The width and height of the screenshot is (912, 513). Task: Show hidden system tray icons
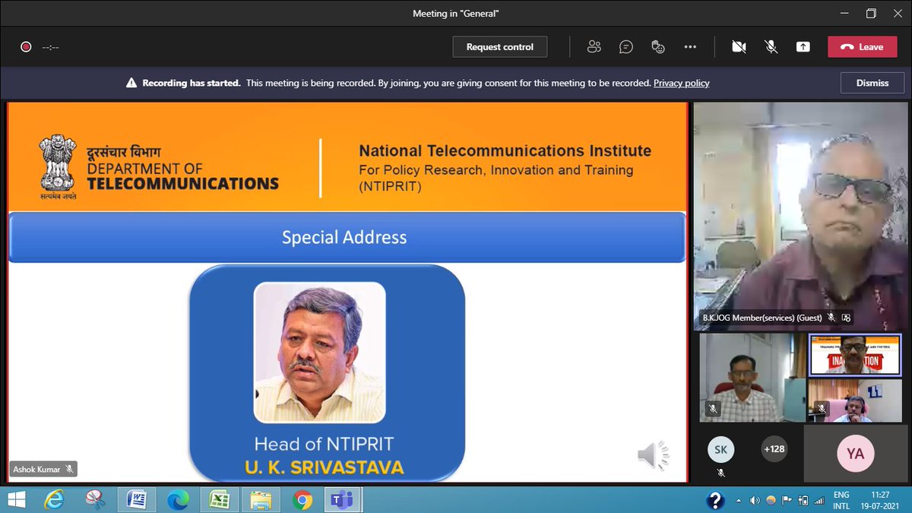coord(739,501)
